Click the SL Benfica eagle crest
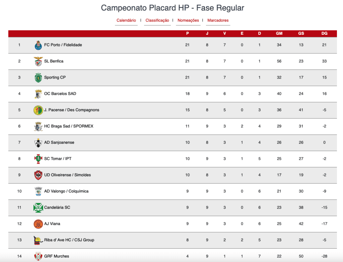343x262 pixels. [x=38, y=61]
